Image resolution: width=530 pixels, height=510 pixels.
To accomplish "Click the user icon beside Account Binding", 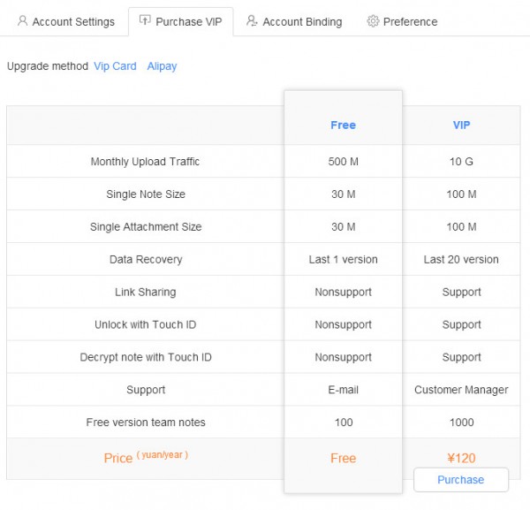I will [x=252, y=21].
